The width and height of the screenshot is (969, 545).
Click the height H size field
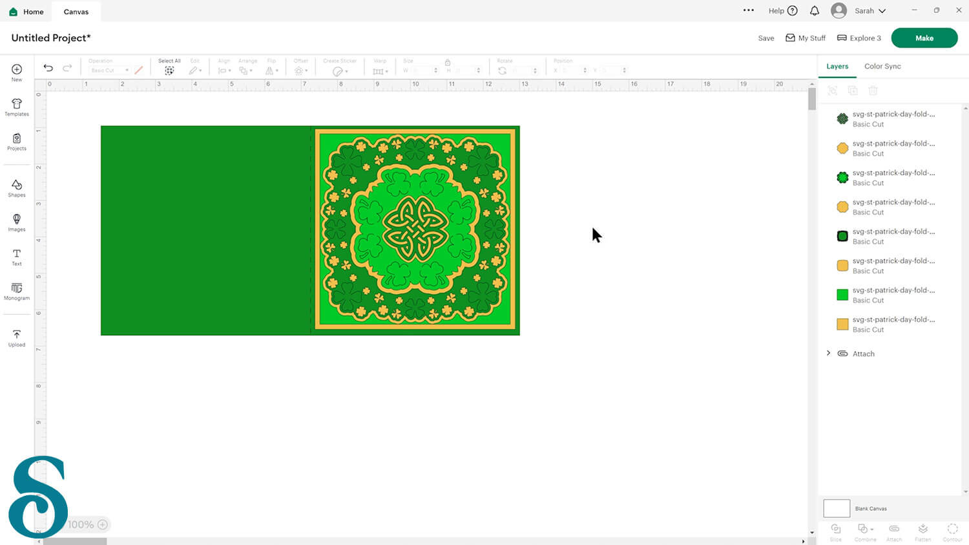click(x=467, y=70)
